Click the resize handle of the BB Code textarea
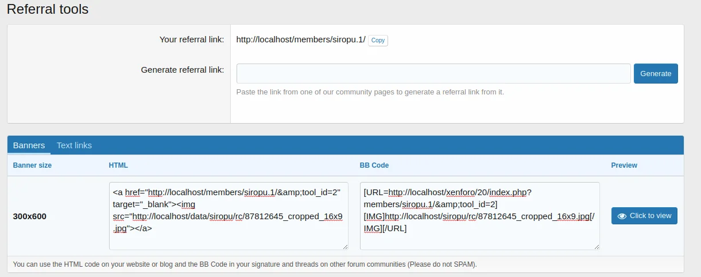Image resolution: width=701 pixels, height=277 pixels. (x=596, y=247)
